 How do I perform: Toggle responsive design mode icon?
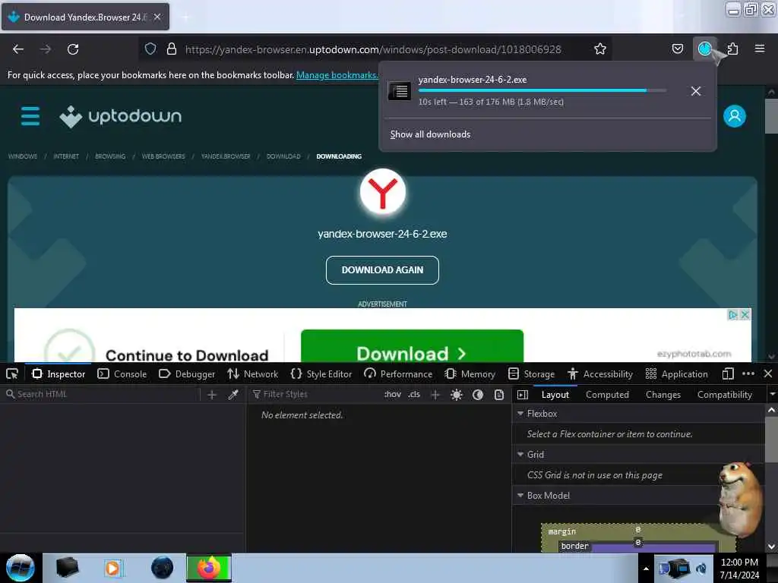tap(728, 373)
